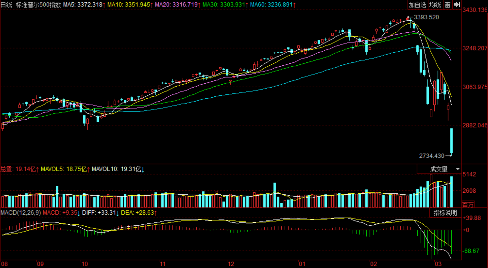Click the 5142 volume axis label
Viewport: 488px width, 268px height.
point(469,174)
